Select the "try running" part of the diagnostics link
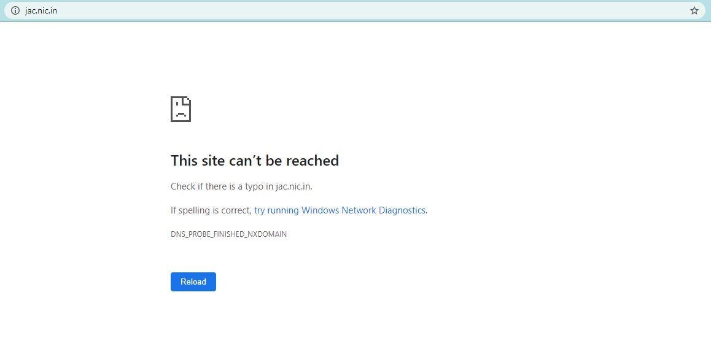711x349 pixels. click(x=276, y=210)
